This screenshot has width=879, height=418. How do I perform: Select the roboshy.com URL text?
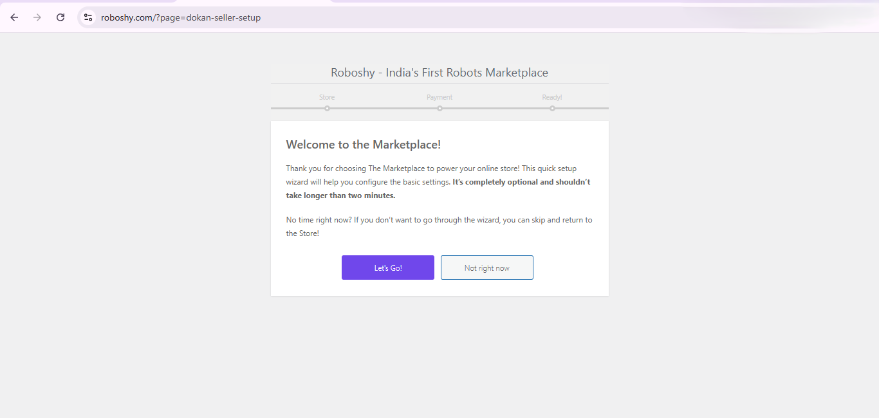click(x=181, y=17)
